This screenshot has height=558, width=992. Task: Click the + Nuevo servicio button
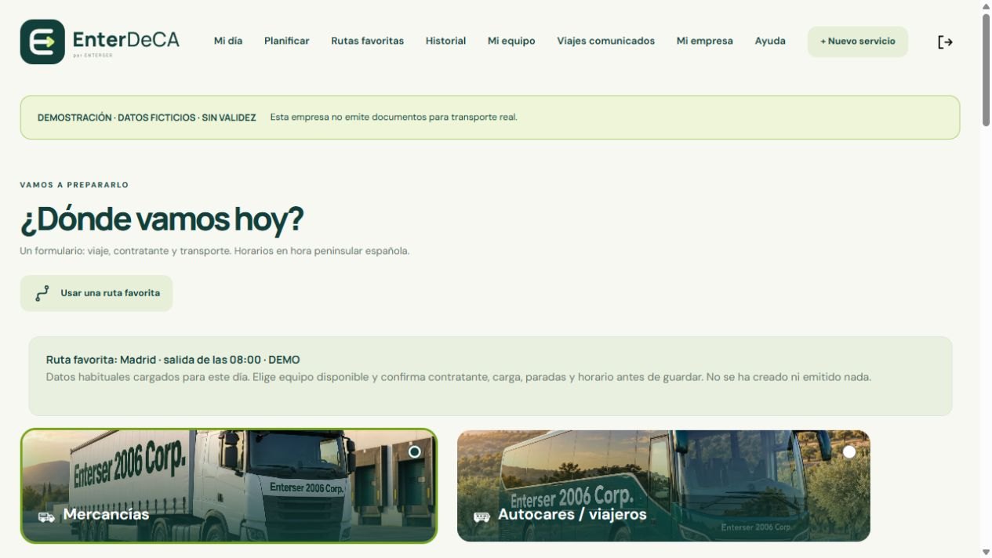[858, 42]
